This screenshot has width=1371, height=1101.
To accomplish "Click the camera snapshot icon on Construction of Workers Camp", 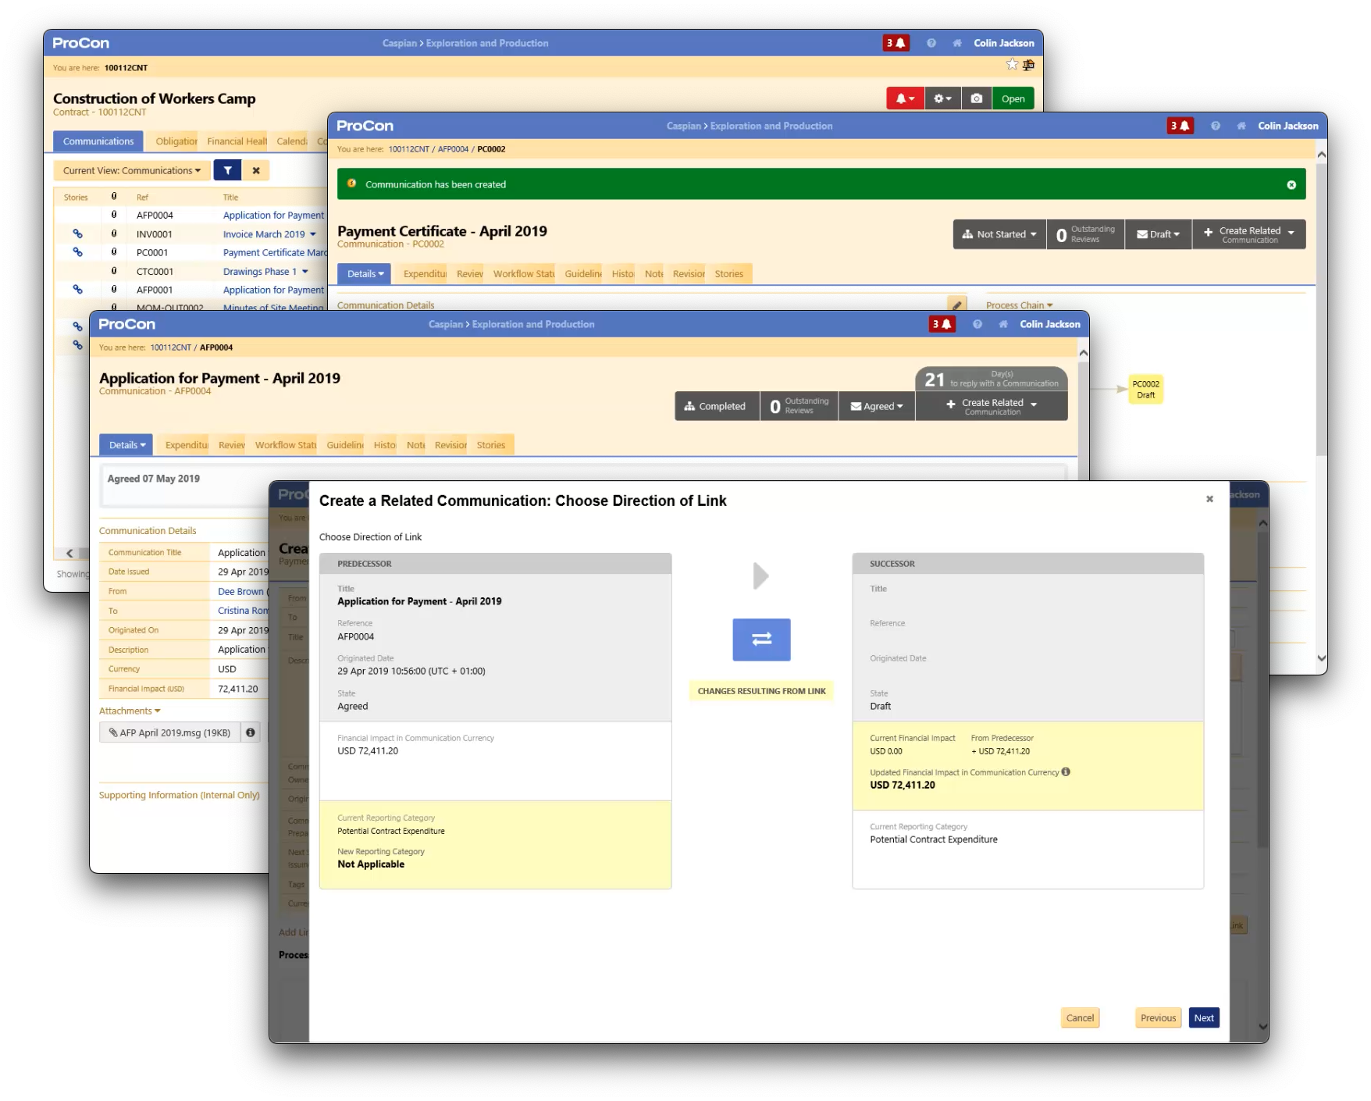I will click(976, 98).
